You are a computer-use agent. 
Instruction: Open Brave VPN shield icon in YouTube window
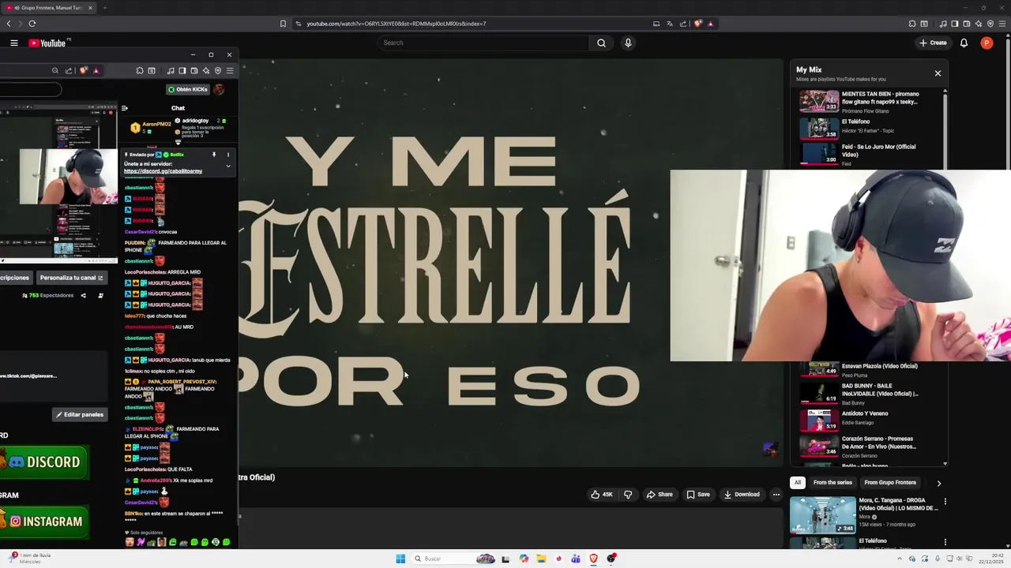click(990, 24)
